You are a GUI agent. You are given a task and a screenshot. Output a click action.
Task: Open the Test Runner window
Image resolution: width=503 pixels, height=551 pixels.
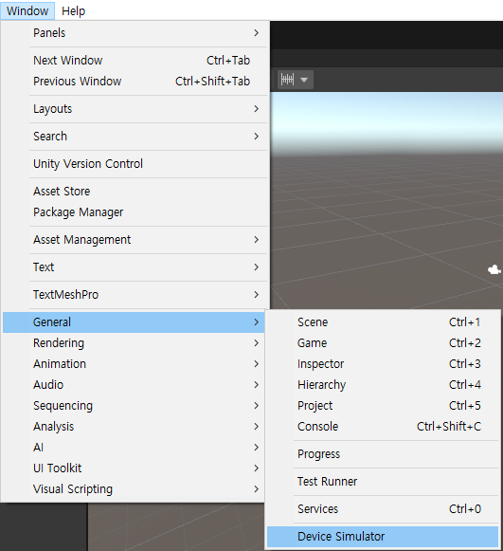click(x=383, y=482)
